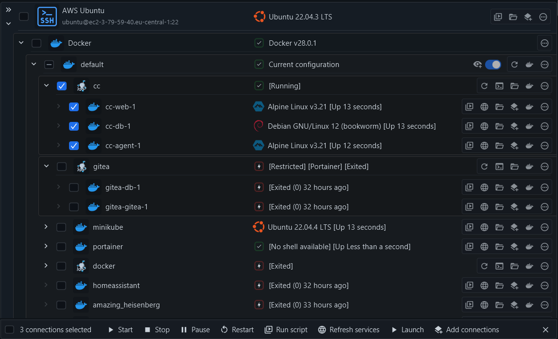This screenshot has width=558, height=339.
Task: Collapse the gitea compose group
Action: click(x=46, y=166)
